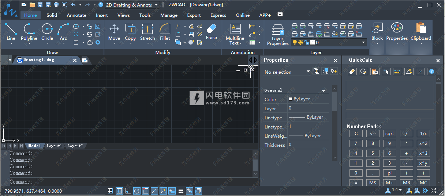This screenshot has height=196, width=445.
Task: Switch to the Express ribbon tab
Action: tap(218, 15)
